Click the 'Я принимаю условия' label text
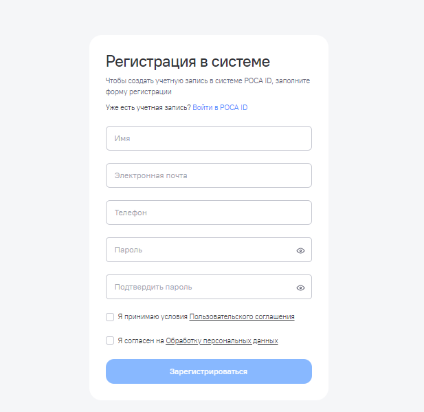The image size is (424, 412). [153, 317]
